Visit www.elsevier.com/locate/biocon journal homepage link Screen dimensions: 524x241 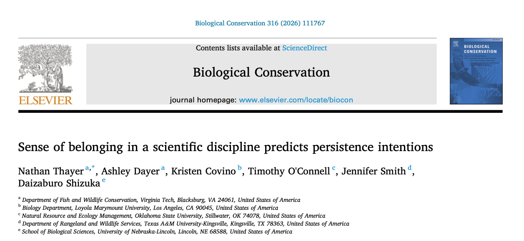pos(296,100)
